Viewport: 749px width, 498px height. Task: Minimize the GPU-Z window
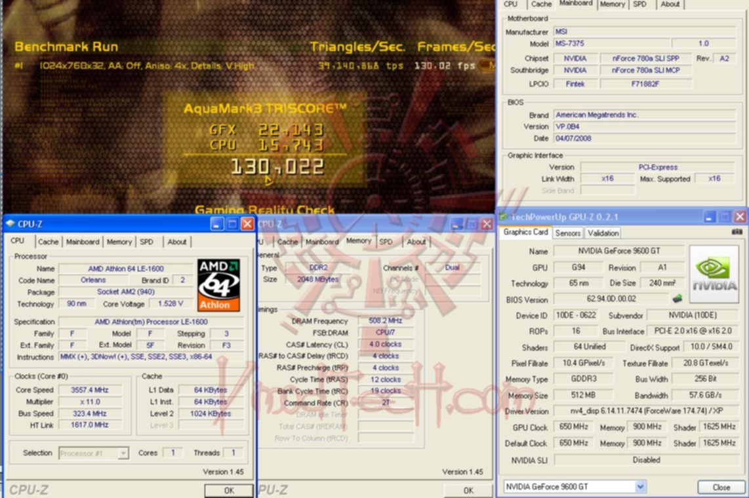click(710, 217)
